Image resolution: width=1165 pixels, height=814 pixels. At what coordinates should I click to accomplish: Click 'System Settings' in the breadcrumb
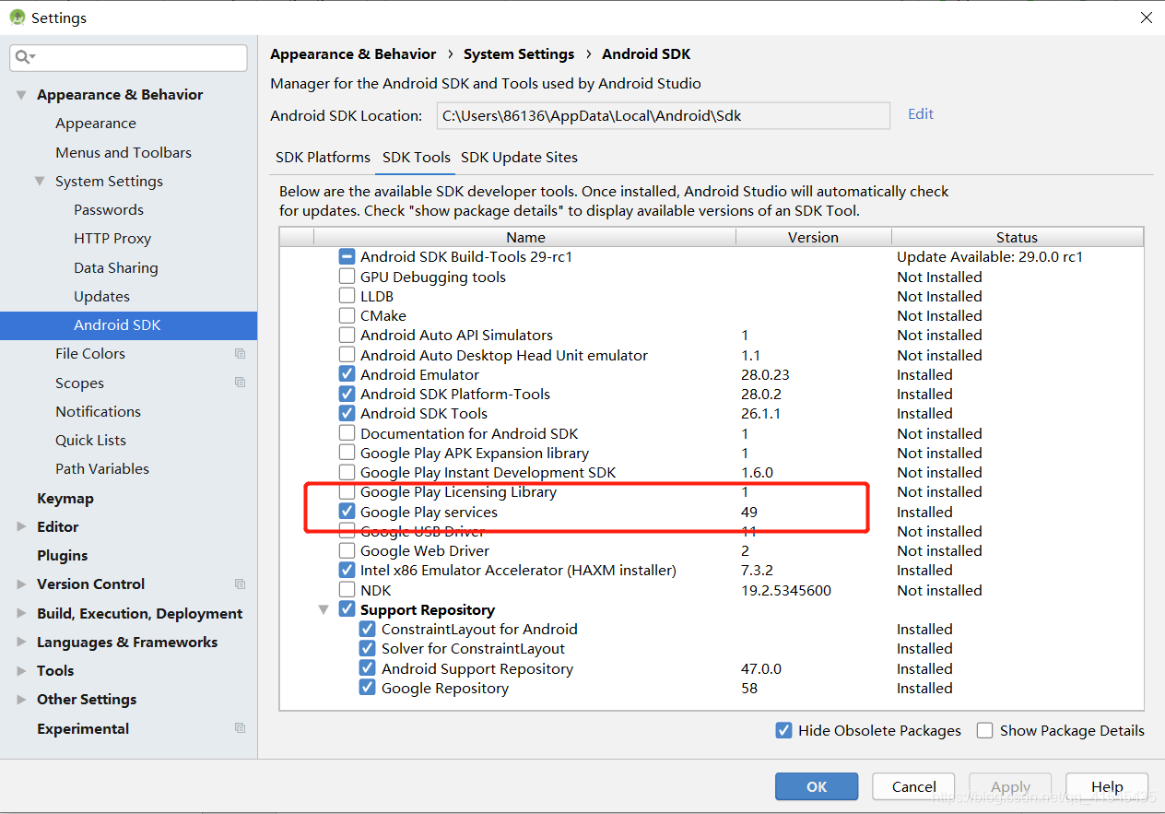tap(519, 54)
